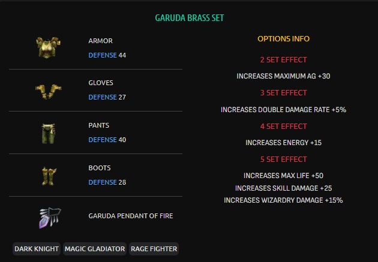Click the Garuda Brass pants icon
378x262 pixels.
(45, 132)
